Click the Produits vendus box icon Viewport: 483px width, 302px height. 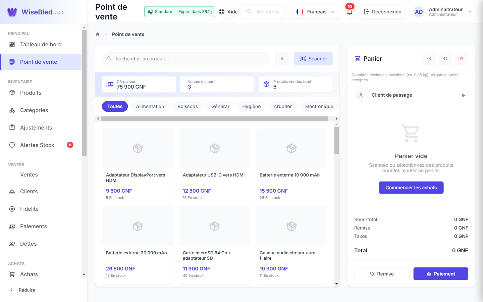(x=266, y=84)
